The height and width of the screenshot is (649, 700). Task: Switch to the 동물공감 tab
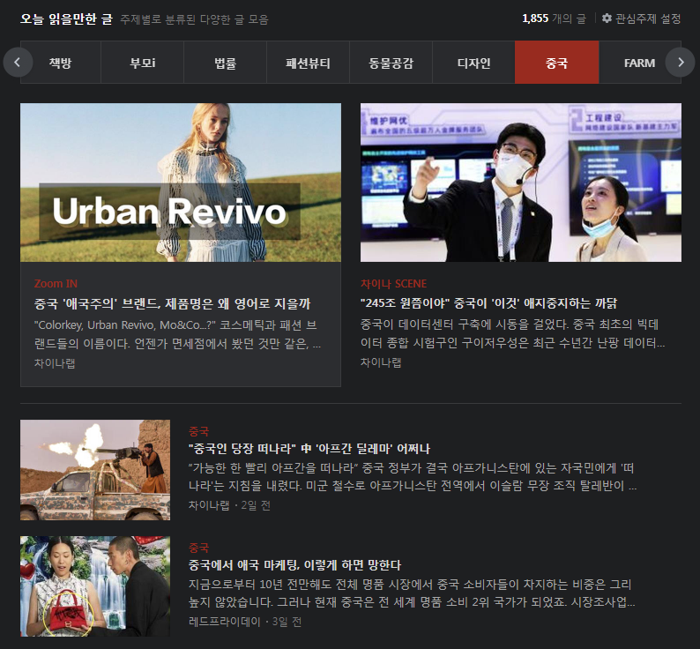pyautogui.click(x=391, y=63)
